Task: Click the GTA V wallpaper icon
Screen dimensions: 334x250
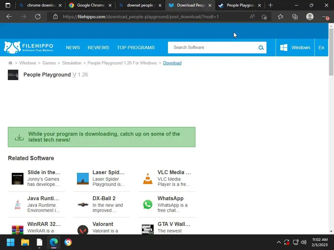Action: [x=148, y=229]
